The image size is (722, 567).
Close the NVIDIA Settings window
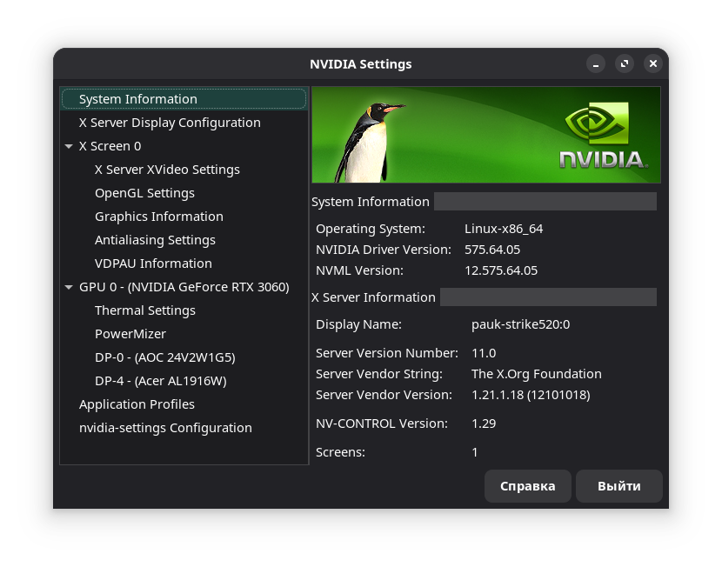[653, 64]
